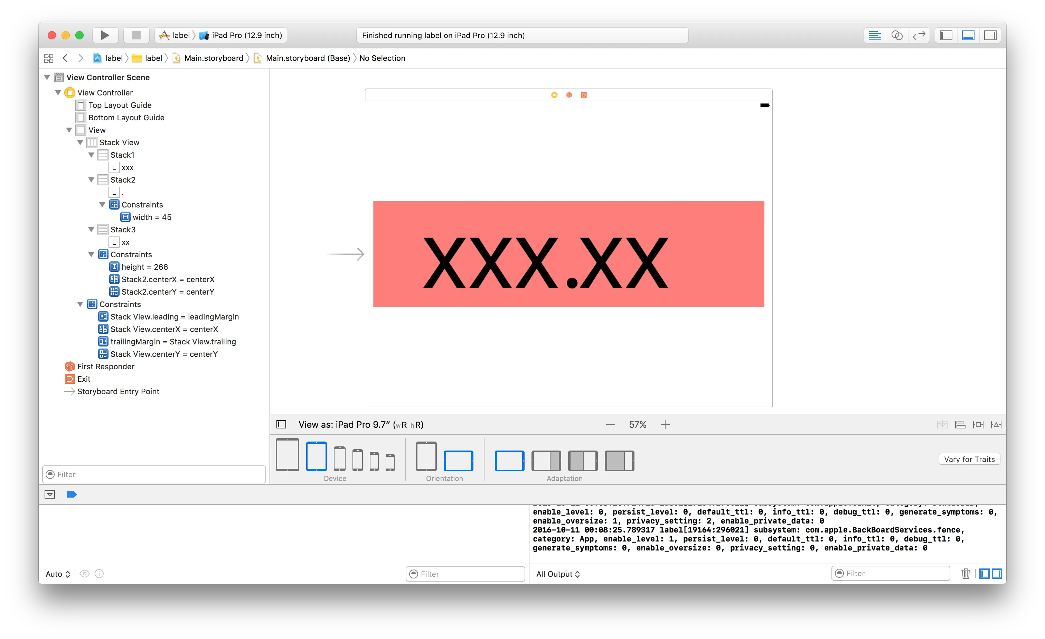Select iPad Pro (12.9 inch) destination
Screen dimensions: 1045x639
tap(246, 35)
